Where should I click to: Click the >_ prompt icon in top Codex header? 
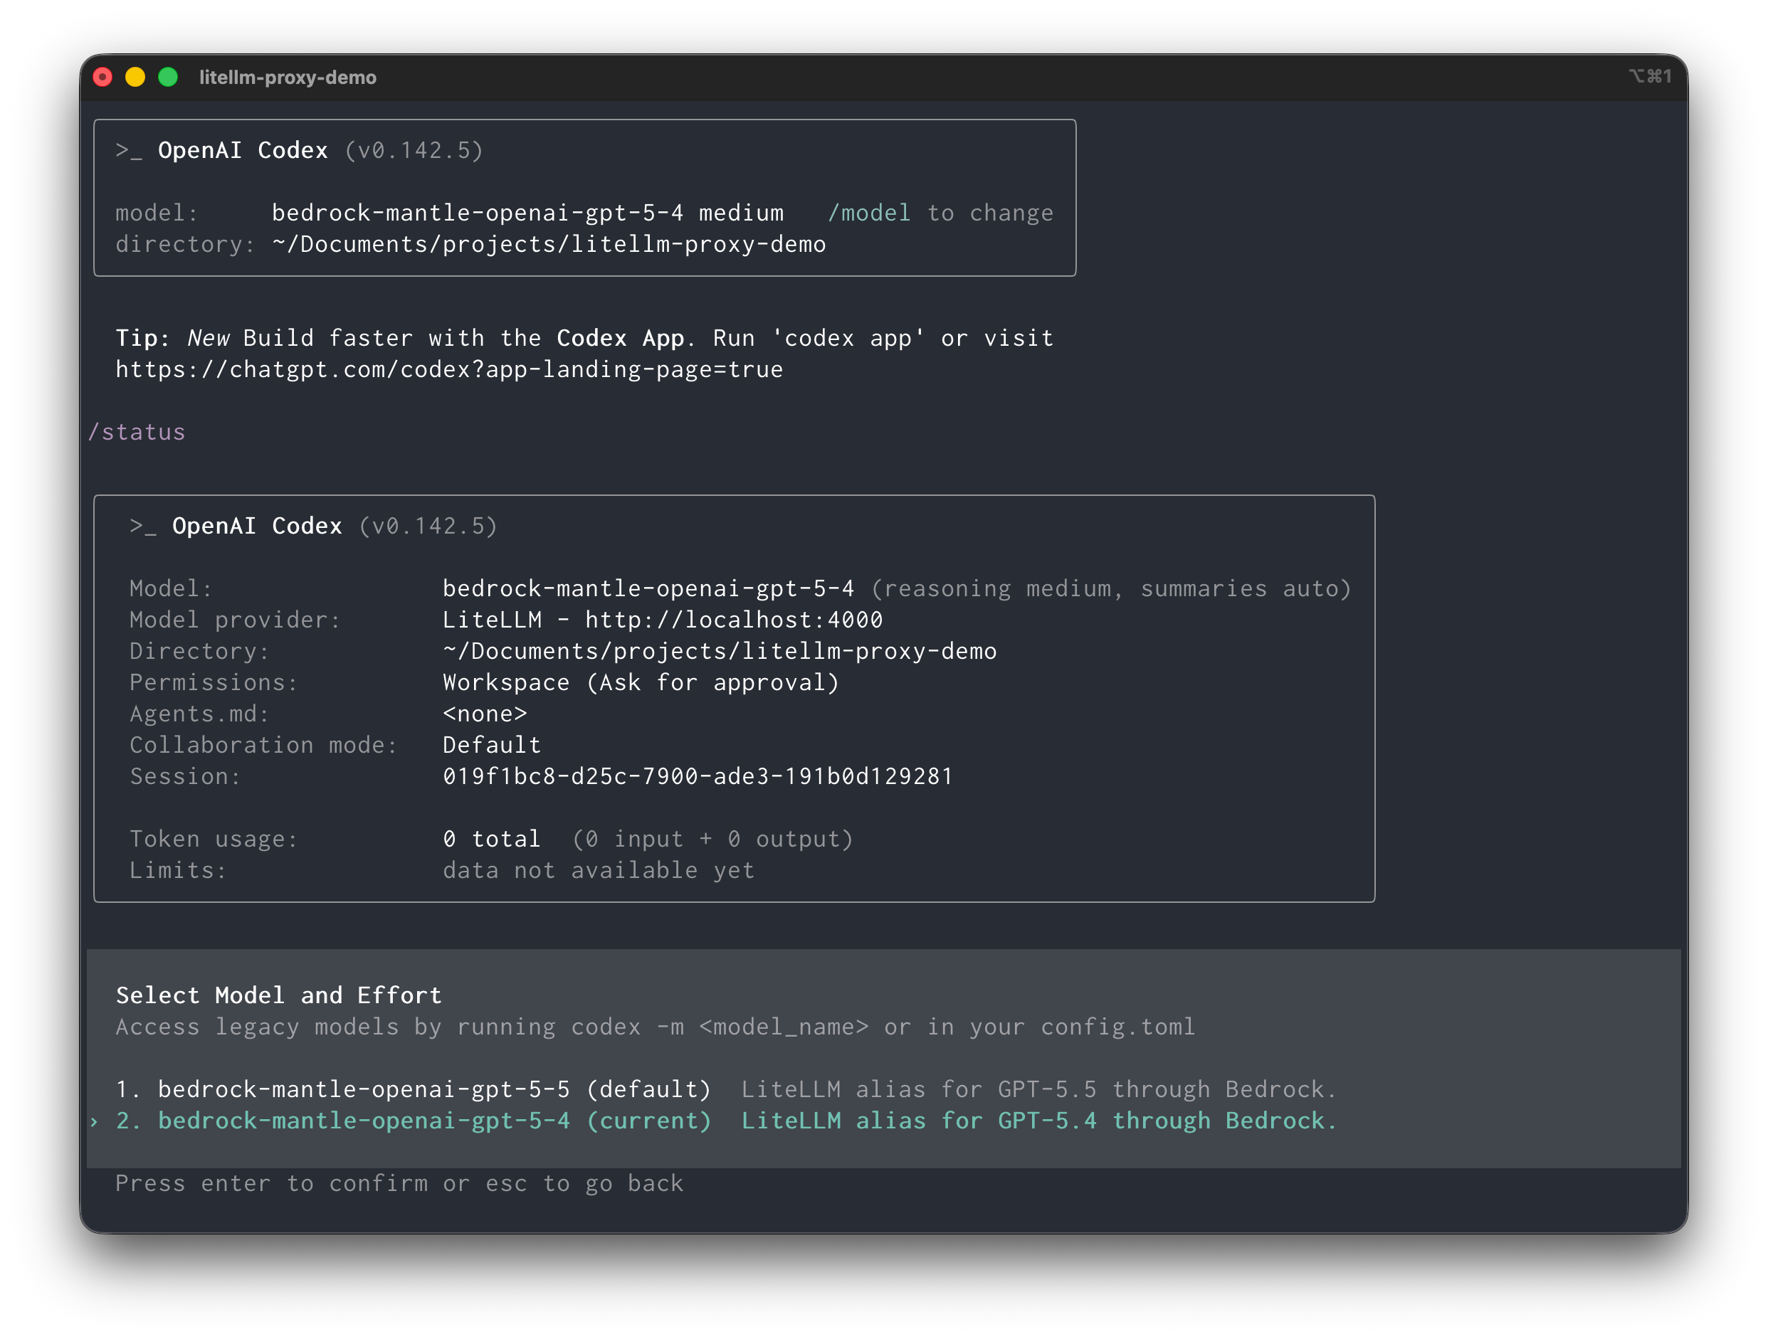tap(129, 150)
